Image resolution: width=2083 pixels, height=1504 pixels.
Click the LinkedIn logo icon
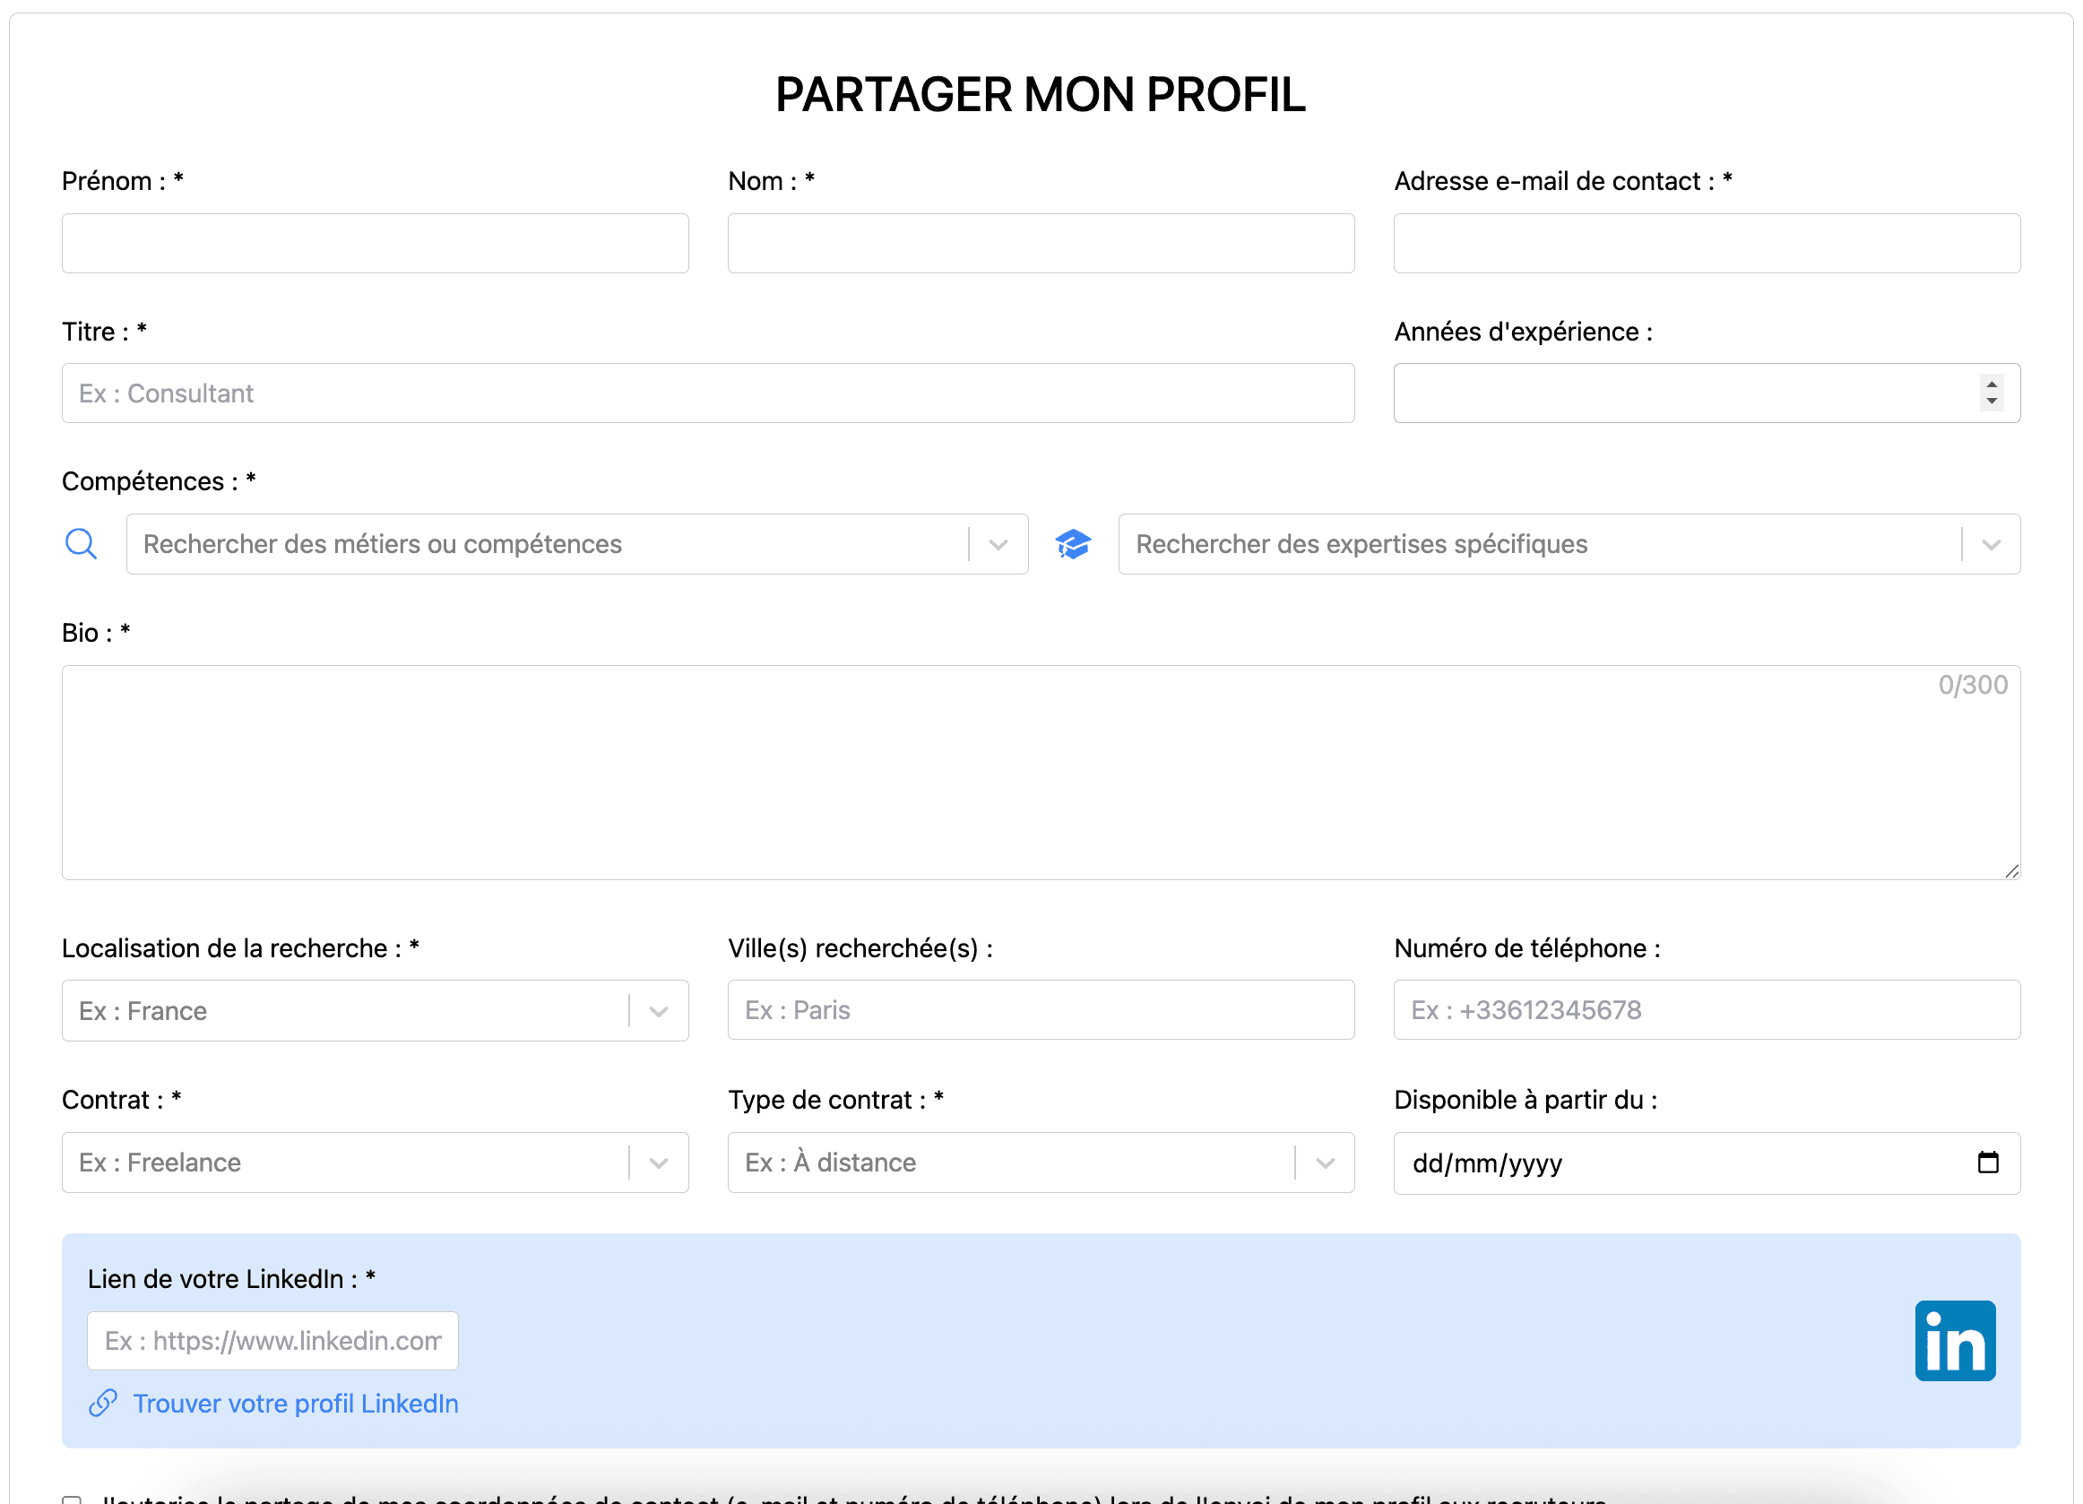[x=1955, y=1340]
